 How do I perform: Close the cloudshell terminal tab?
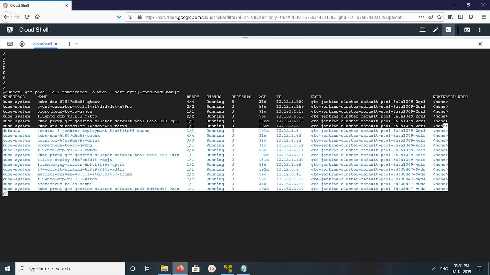click(x=56, y=44)
